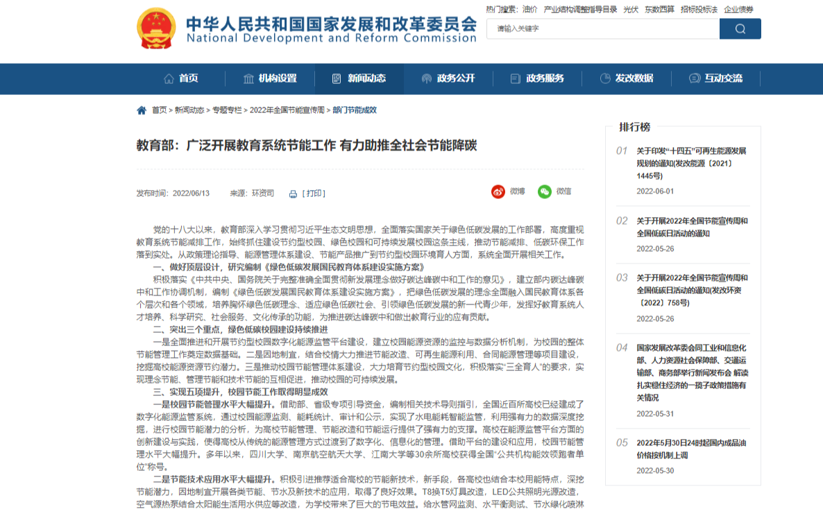The height and width of the screenshot is (509, 823).
Task: Click hot search term 产业结构调整指导目录
Action: pyautogui.click(x=580, y=10)
